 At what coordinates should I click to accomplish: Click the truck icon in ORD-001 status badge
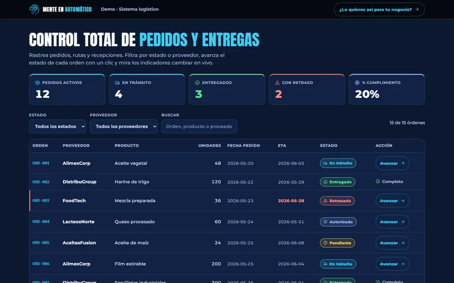coord(325,163)
